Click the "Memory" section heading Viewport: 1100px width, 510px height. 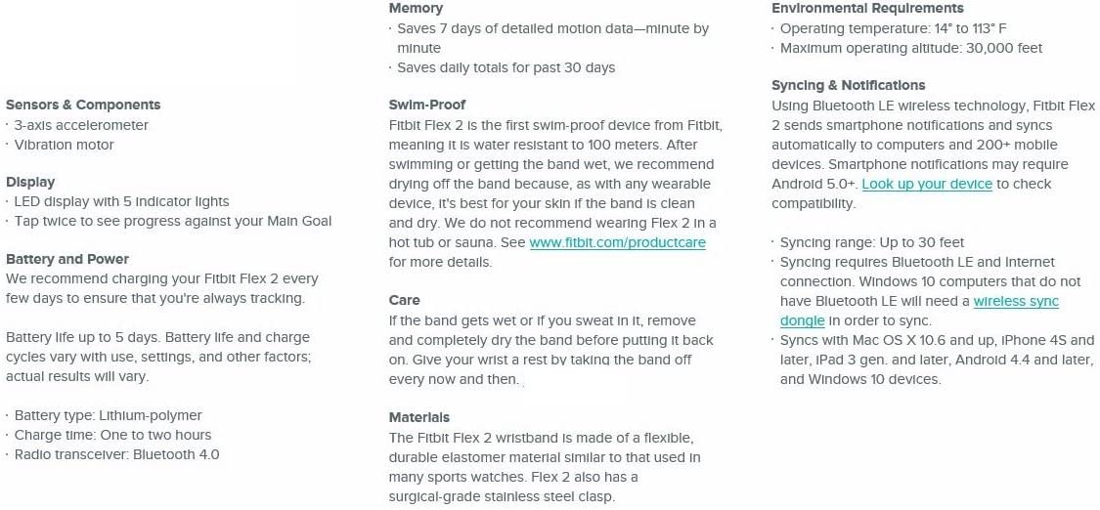tap(416, 8)
